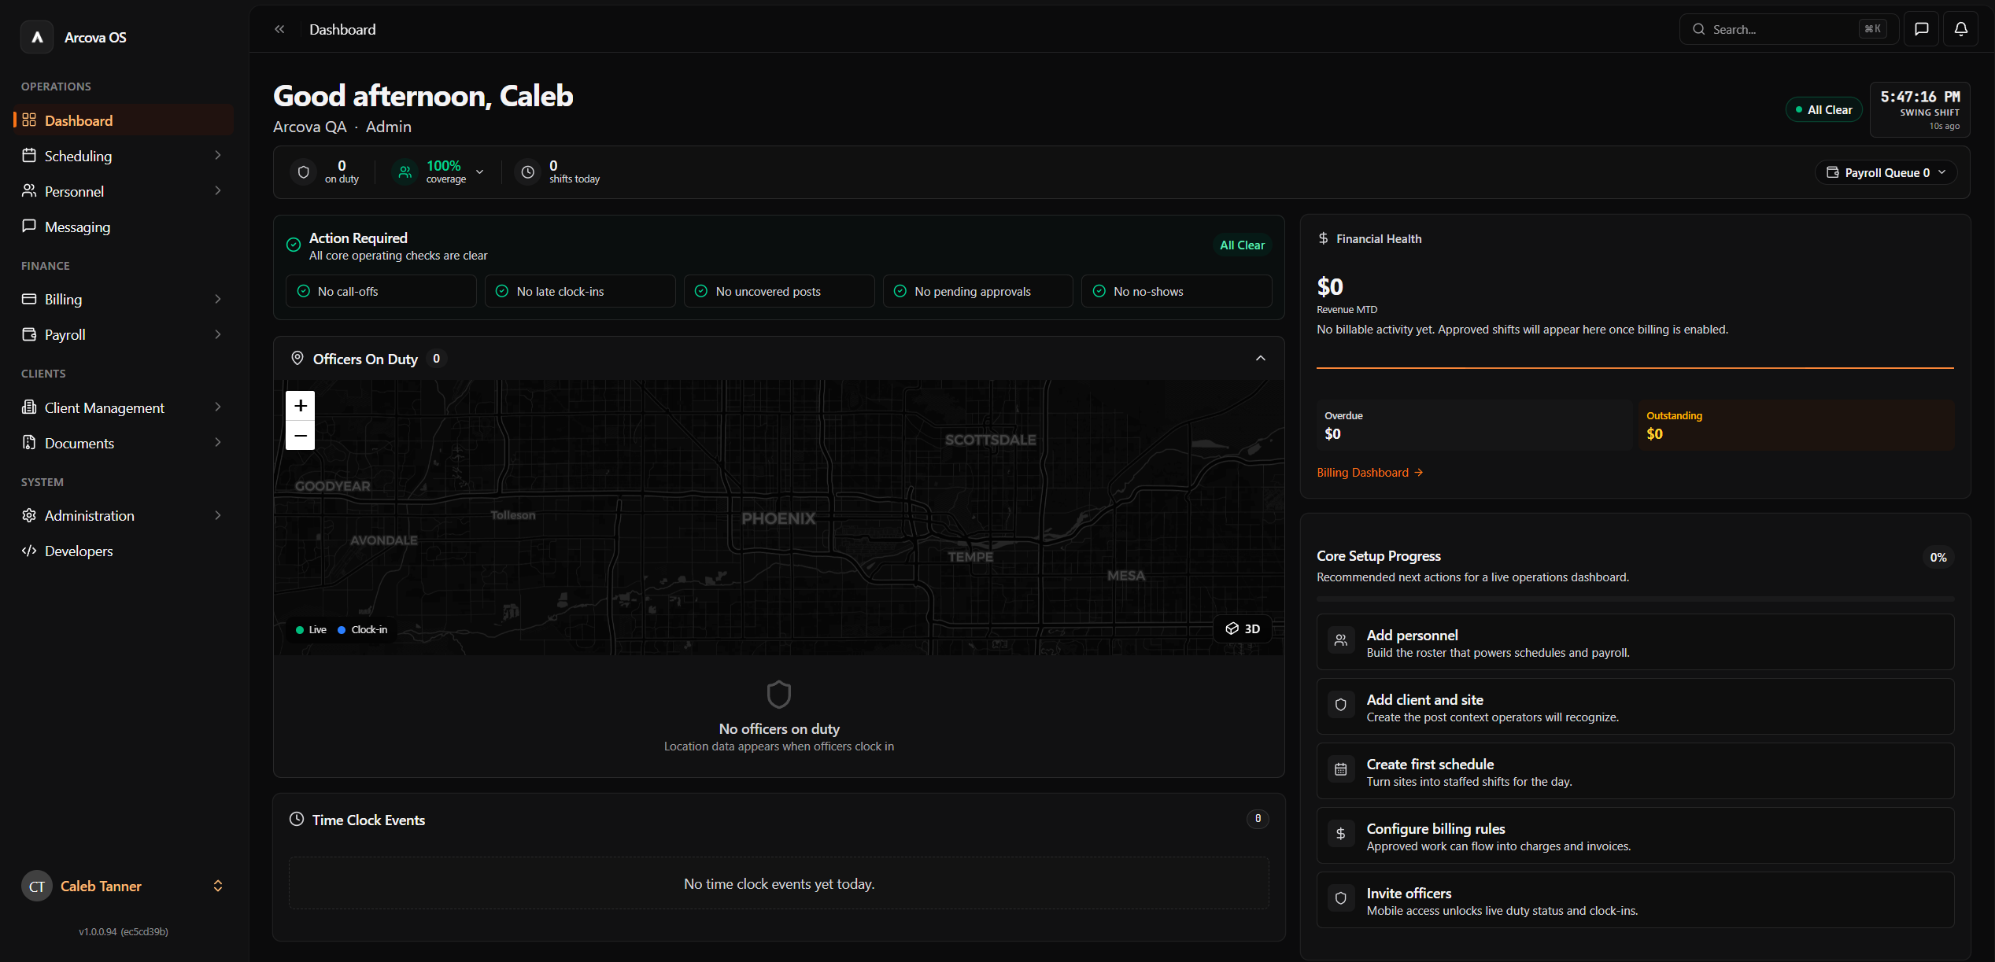This screenshot has height=962, width=1995.
Task: Click the Configure billing rules card
Action: coord(1635,835)
